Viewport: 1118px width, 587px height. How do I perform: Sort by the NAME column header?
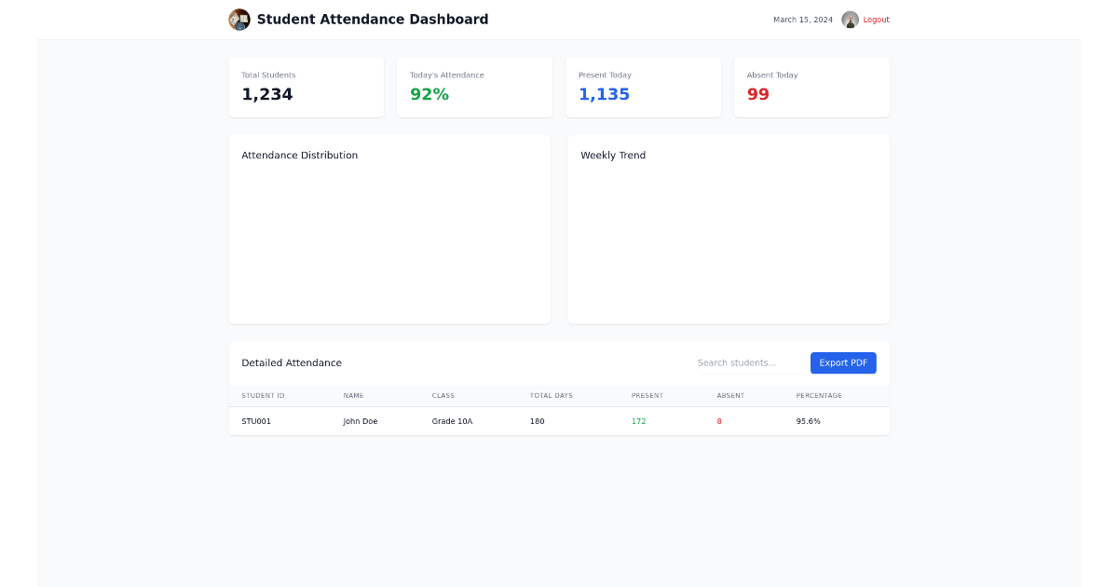click(x=353, y=395)
